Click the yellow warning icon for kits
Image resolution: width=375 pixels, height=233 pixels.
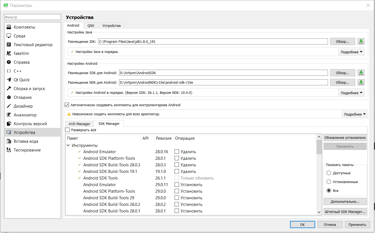tap(69, 114)
